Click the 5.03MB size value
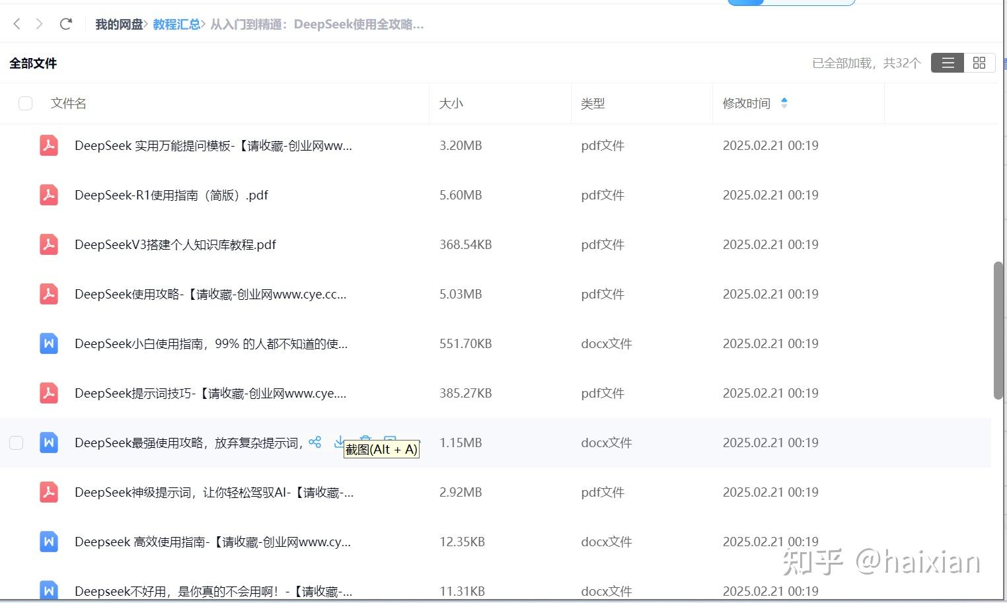Image resolution: width=1007 pixels, height=603 pixels. pyautogui.click(x=461, y=294)
